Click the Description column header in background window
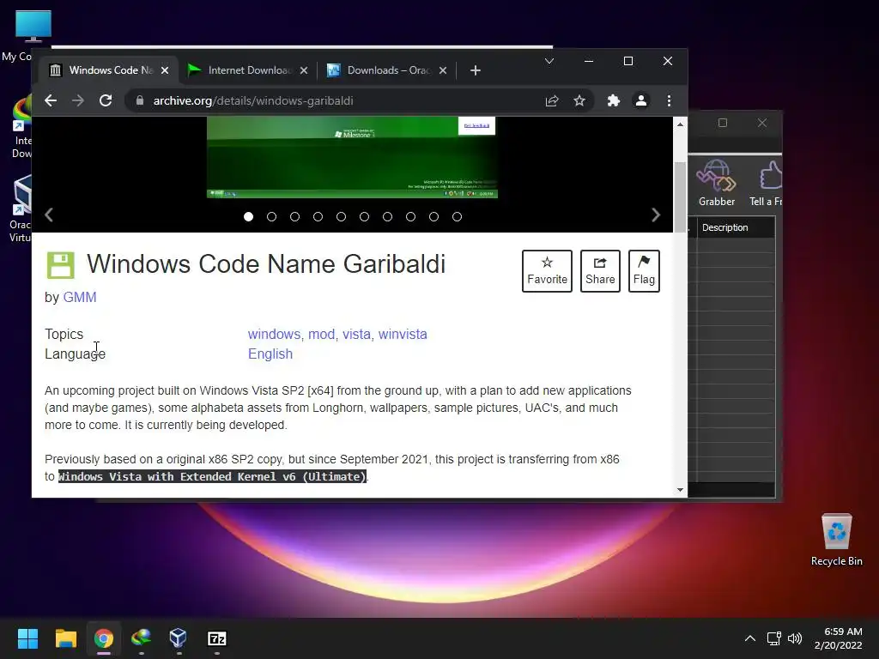This screenshot has width=879, height=659. coord(736,227)
